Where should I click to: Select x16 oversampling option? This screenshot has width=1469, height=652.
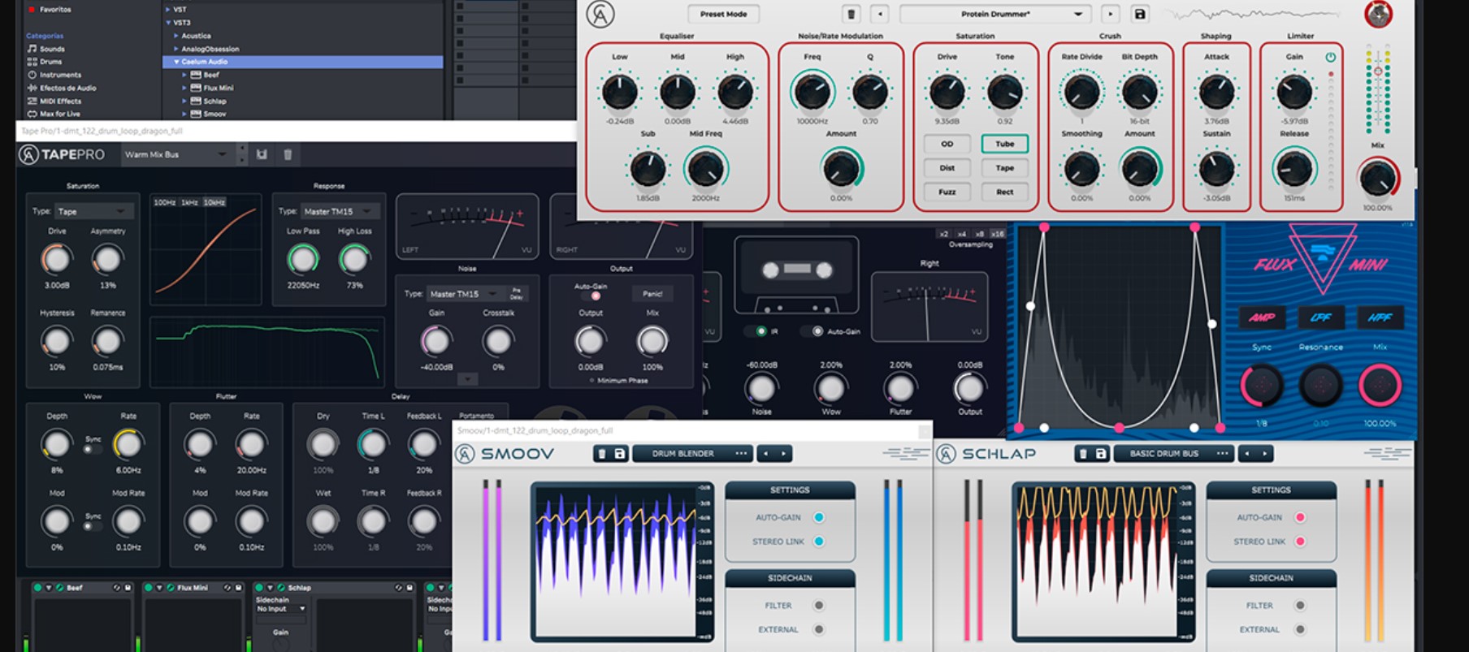pos(997,234)
